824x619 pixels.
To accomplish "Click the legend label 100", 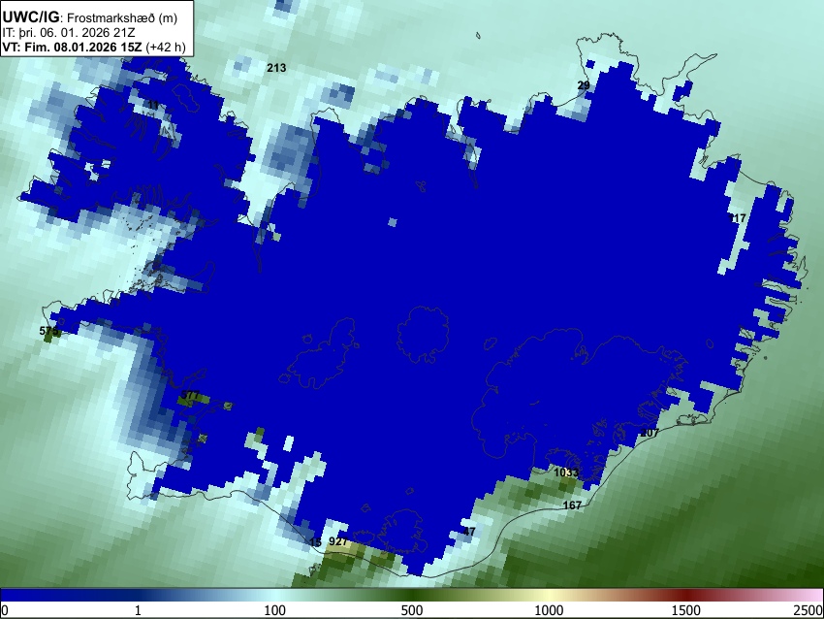I will point(275,610).
